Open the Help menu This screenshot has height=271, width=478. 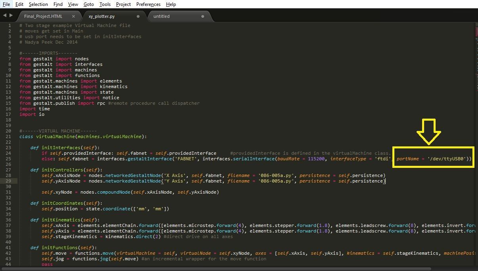tap(171, 4)
